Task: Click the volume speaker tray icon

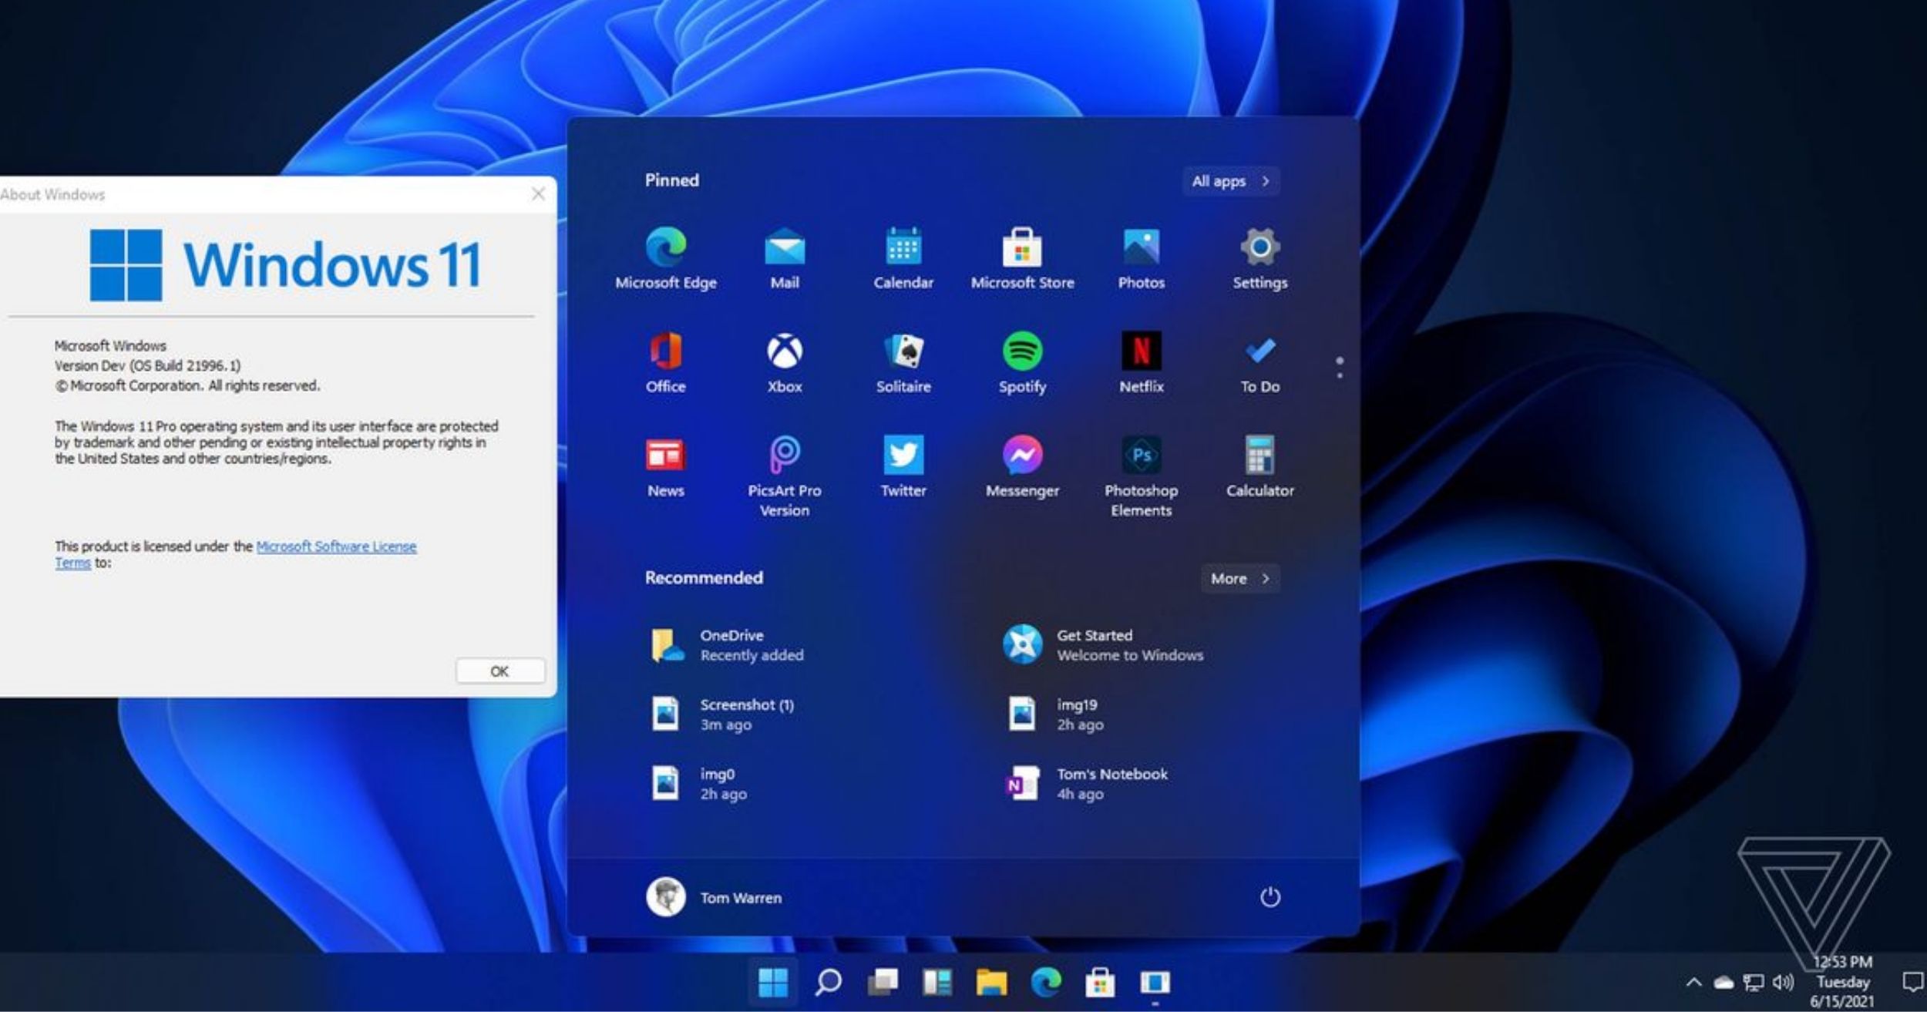Action: click(x=1783, y=983)
